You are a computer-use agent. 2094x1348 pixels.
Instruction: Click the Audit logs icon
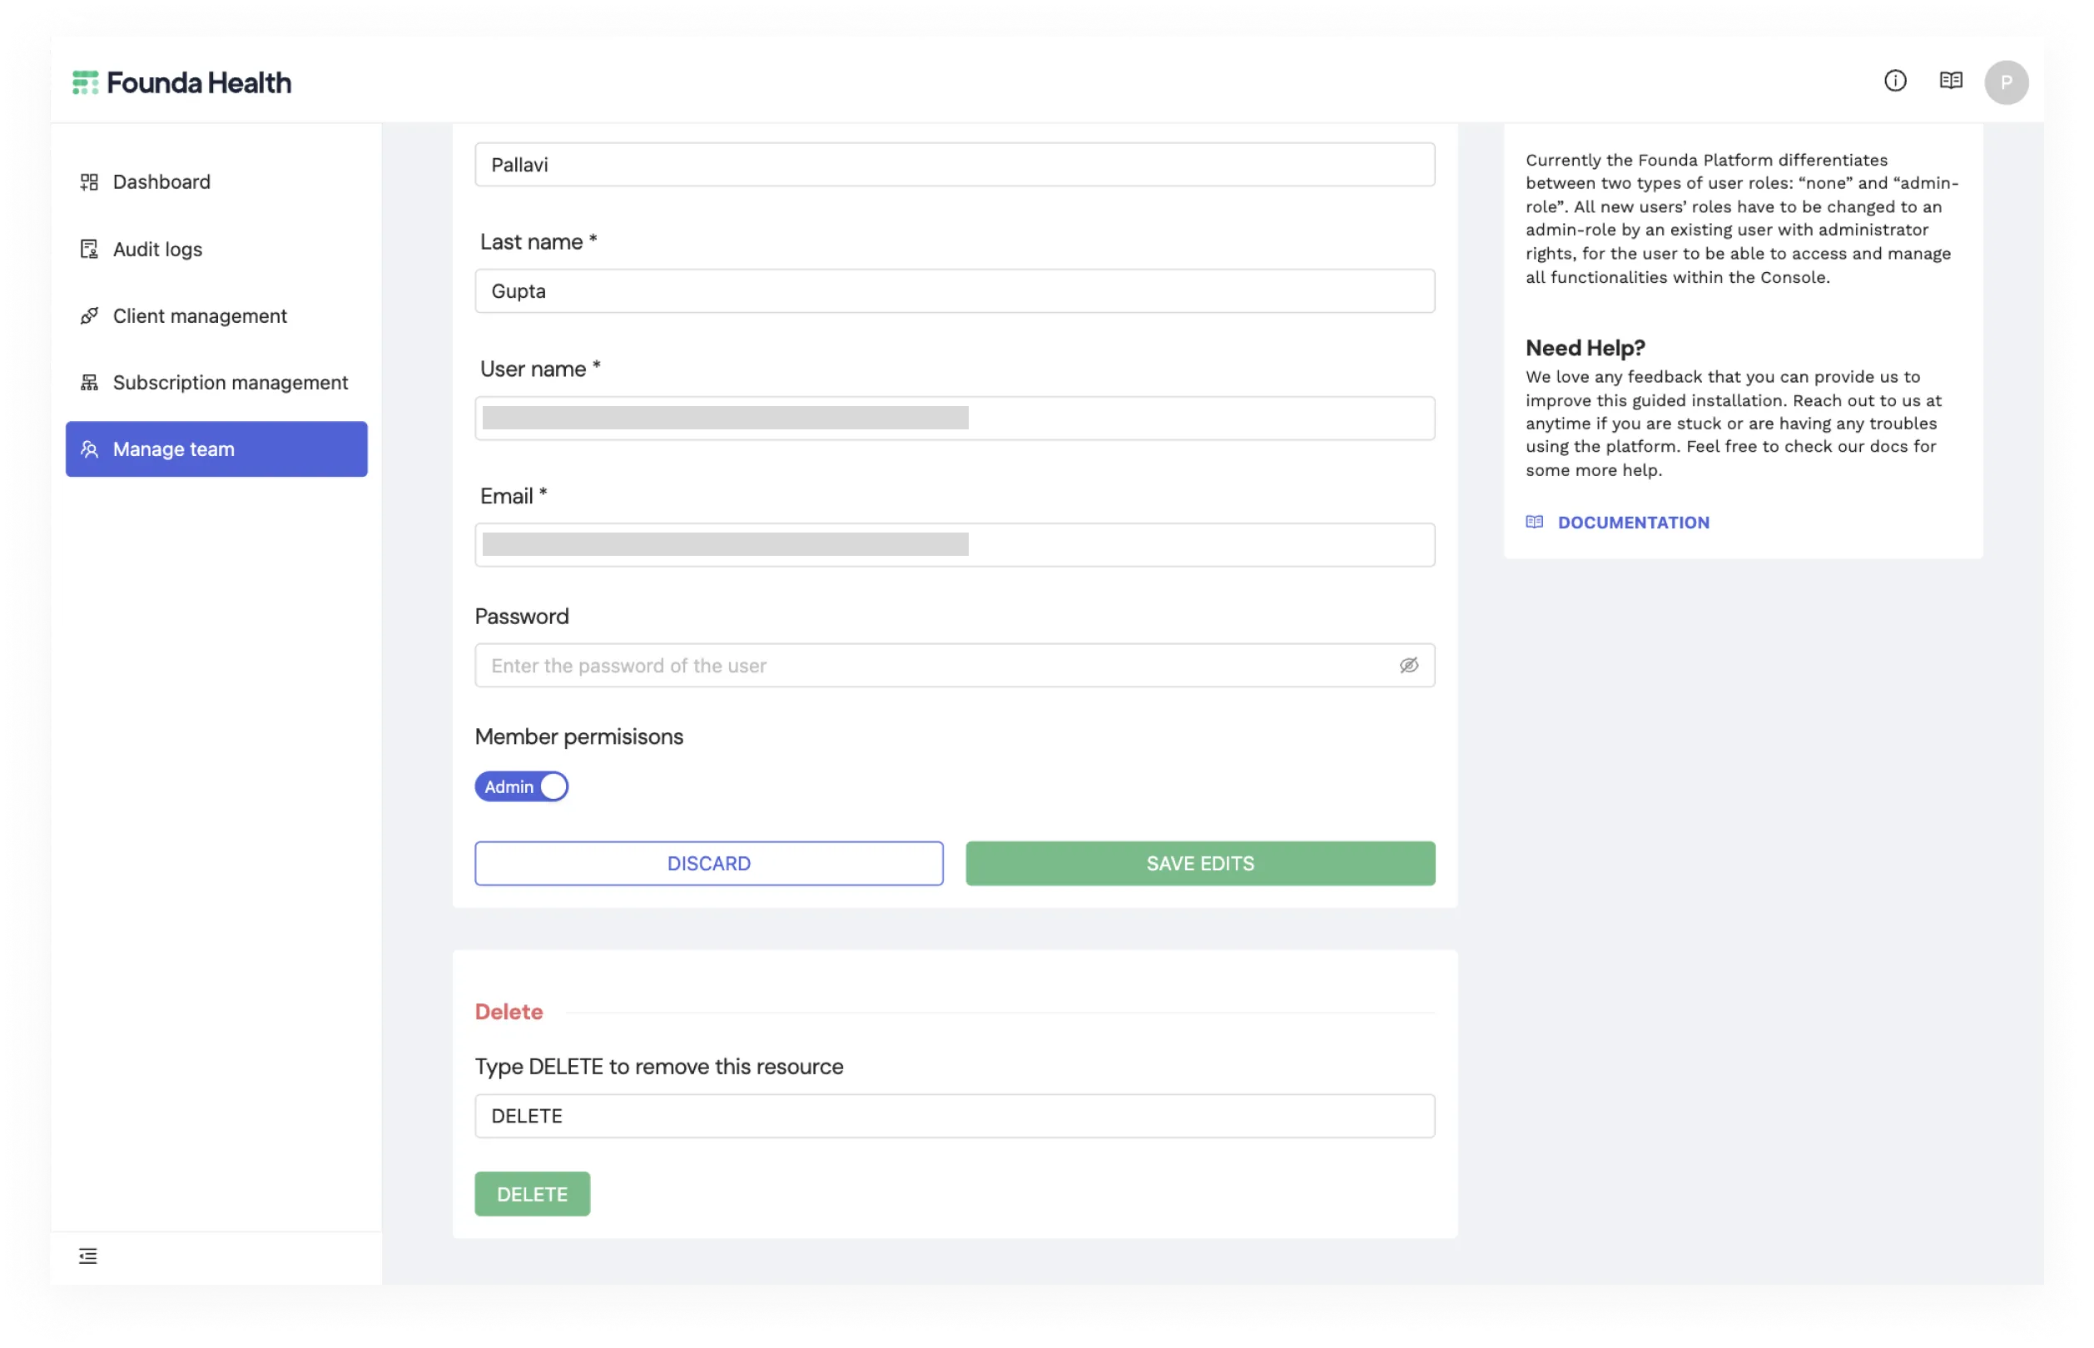[x=89, y=250]
